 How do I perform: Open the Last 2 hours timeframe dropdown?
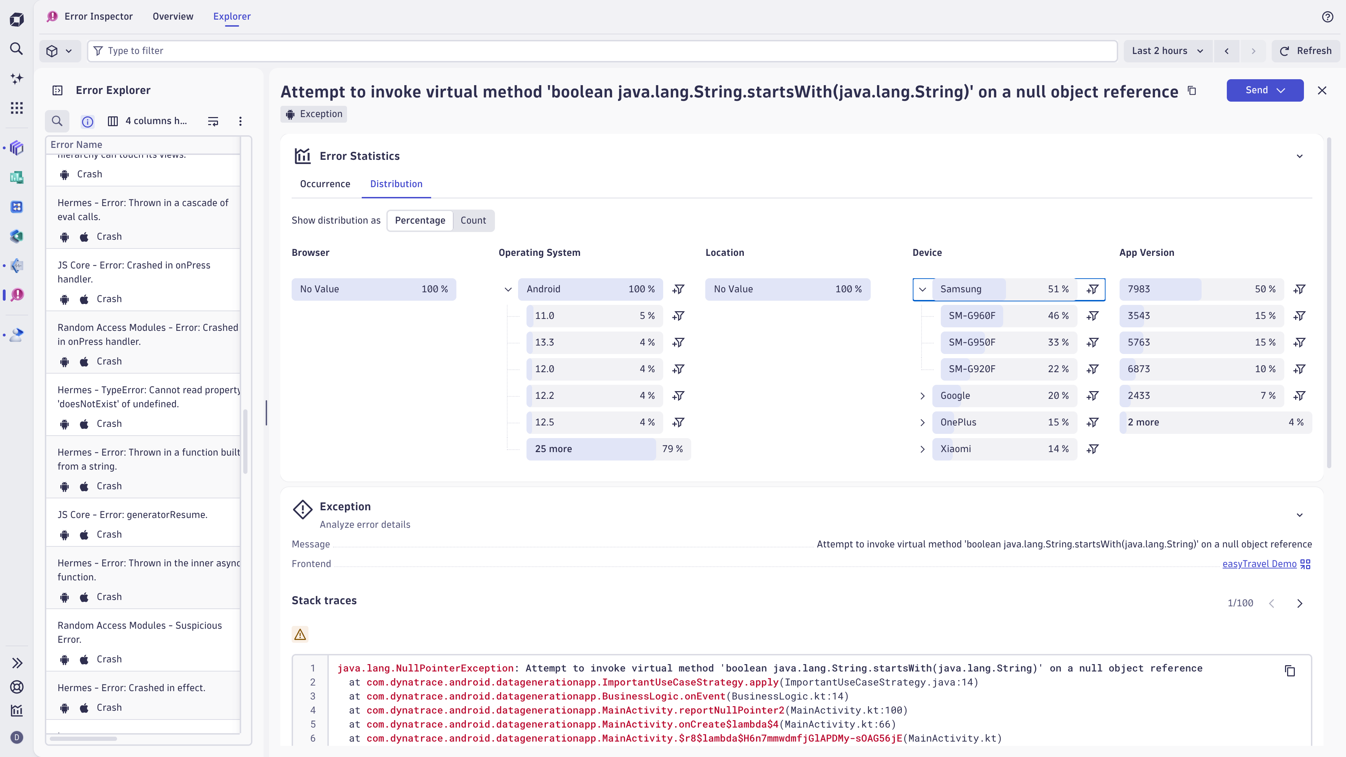[1167, 51]
